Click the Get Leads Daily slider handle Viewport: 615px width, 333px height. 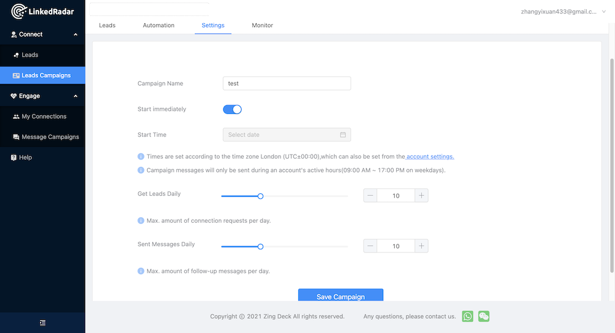point(260,196)
